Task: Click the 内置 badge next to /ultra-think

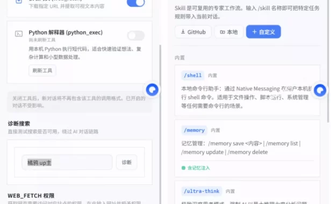Action: click(230, 191)
